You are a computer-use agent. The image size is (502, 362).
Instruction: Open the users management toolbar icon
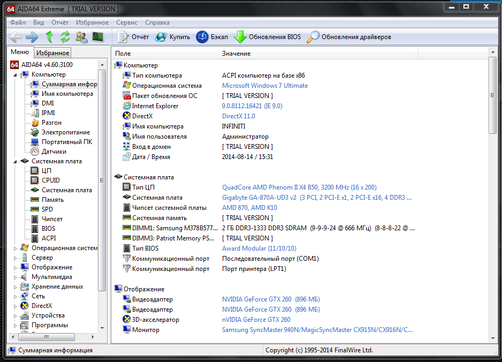pos(81,37)
